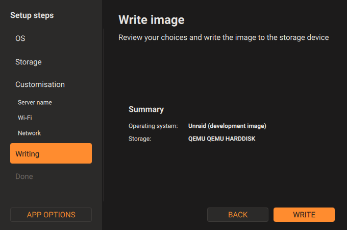Open APP OPTIONS
347x230 pixels.
[x=51, y=215]
